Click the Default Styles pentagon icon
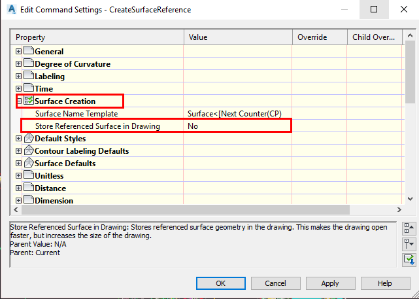 click(x=29, y=138)
